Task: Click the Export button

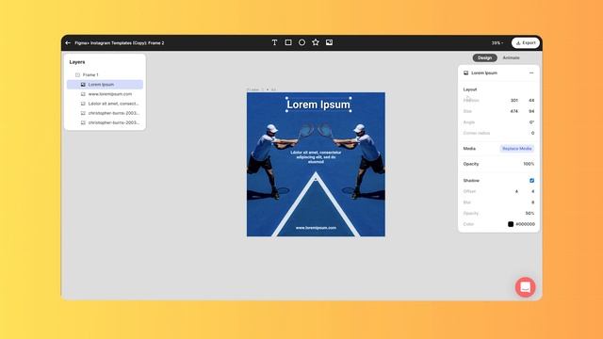Action: pos(526,43)
